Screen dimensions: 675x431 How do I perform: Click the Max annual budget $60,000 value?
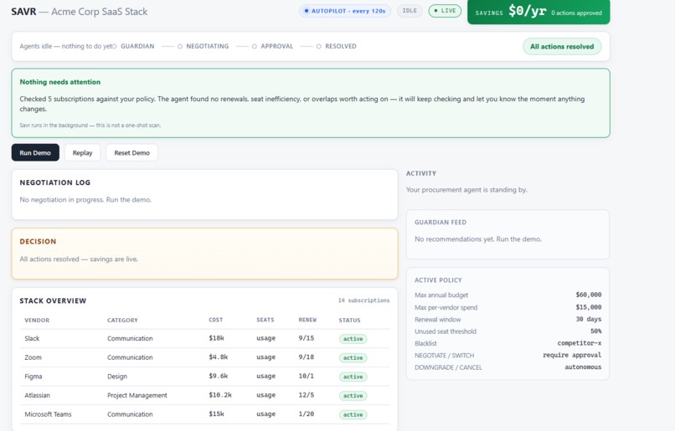point(589,295)
